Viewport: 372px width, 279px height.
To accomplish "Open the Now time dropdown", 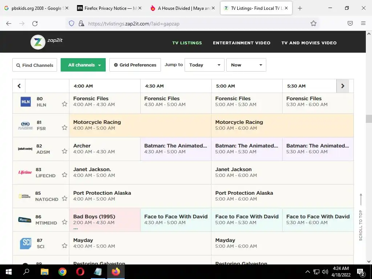I will (246, 65).
